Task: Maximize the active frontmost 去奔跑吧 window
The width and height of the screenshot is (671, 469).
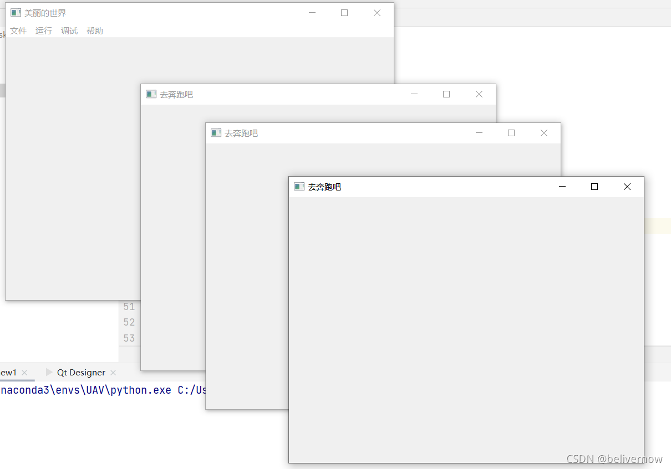Action: (594, 187)
